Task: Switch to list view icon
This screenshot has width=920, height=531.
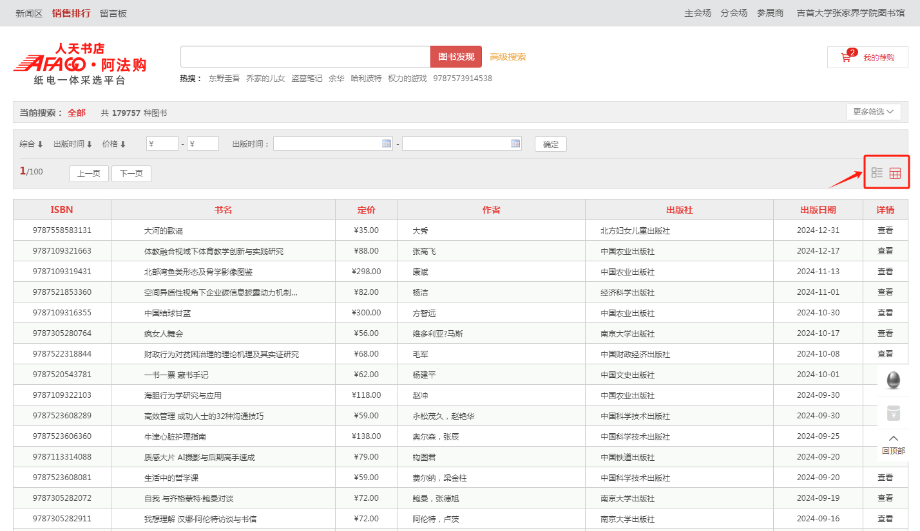Action: click(x=877, y=172)
